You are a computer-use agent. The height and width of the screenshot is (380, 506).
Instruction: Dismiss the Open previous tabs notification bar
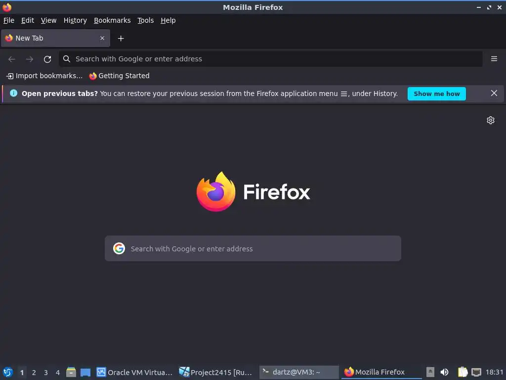[x=494, y=94]
